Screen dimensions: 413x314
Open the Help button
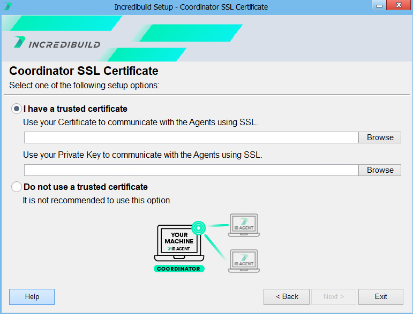pos(32,296)
